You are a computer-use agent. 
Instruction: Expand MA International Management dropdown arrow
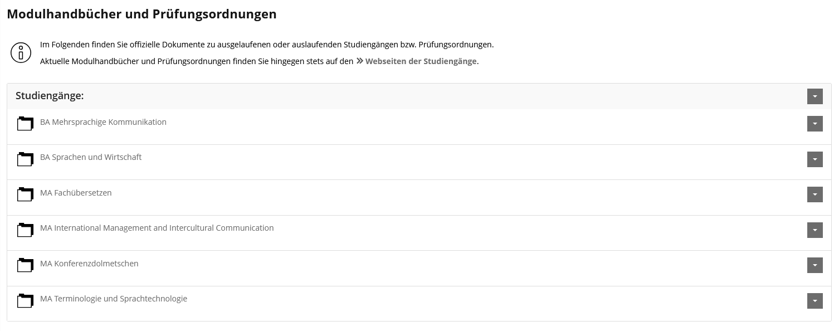click(x=815, y=230)
